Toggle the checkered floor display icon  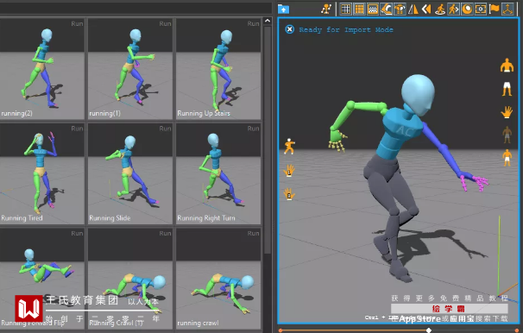pyautogui.click(x=373, y=9)
